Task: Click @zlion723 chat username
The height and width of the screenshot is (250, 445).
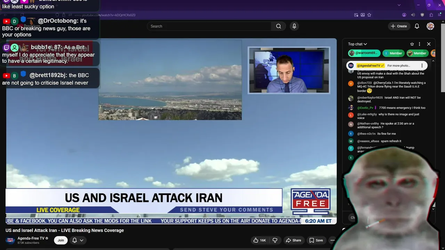Action: click(364, 83)
